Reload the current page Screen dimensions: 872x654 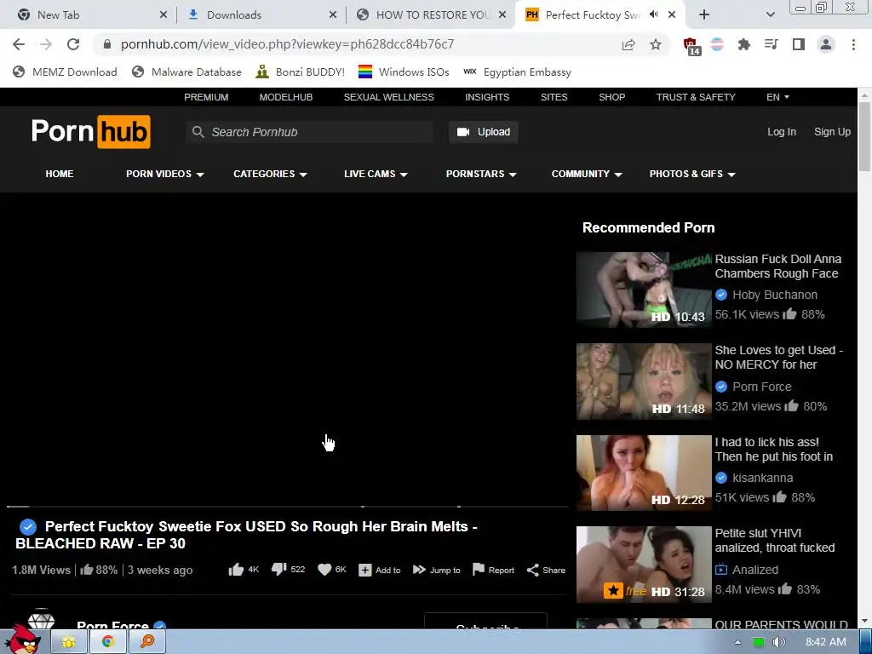click(73, 44)
